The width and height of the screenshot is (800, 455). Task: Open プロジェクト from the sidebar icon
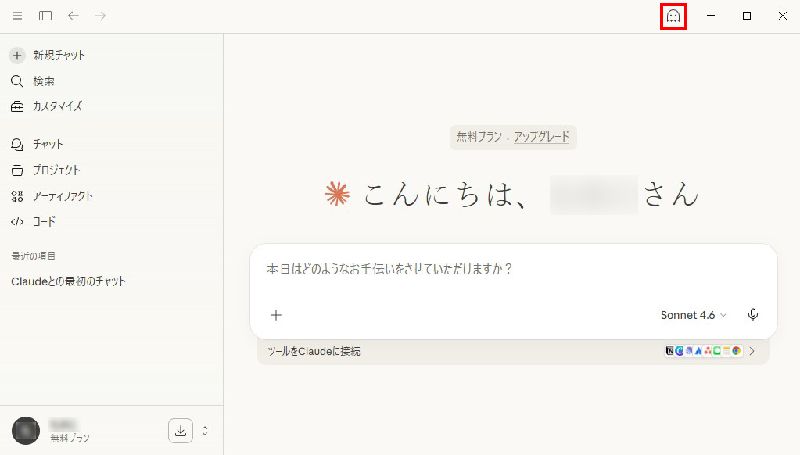coord(16,170)
